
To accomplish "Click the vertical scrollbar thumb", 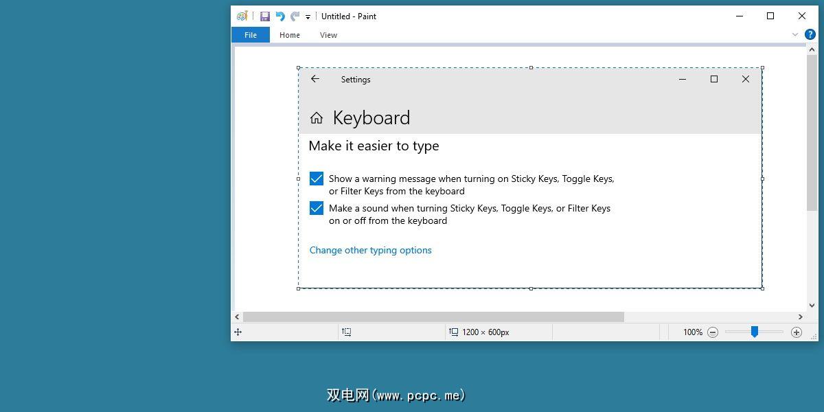I will [812, 133].
